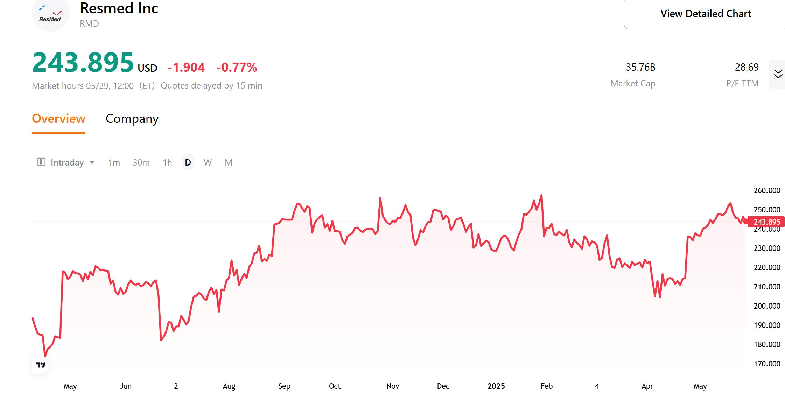Screen dimensions: 785x393
Task: Click the candlestick chart type icon
Action: tap(41, 162)
